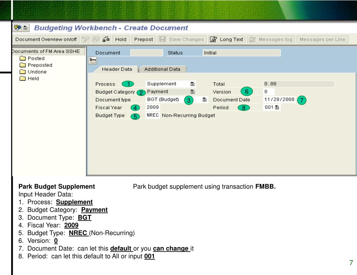This screenshot has height=275, width=357.
Task: Click the Process field label
Action: (105, 84)
